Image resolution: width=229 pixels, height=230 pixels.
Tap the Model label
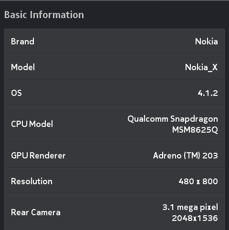(23, 67)
